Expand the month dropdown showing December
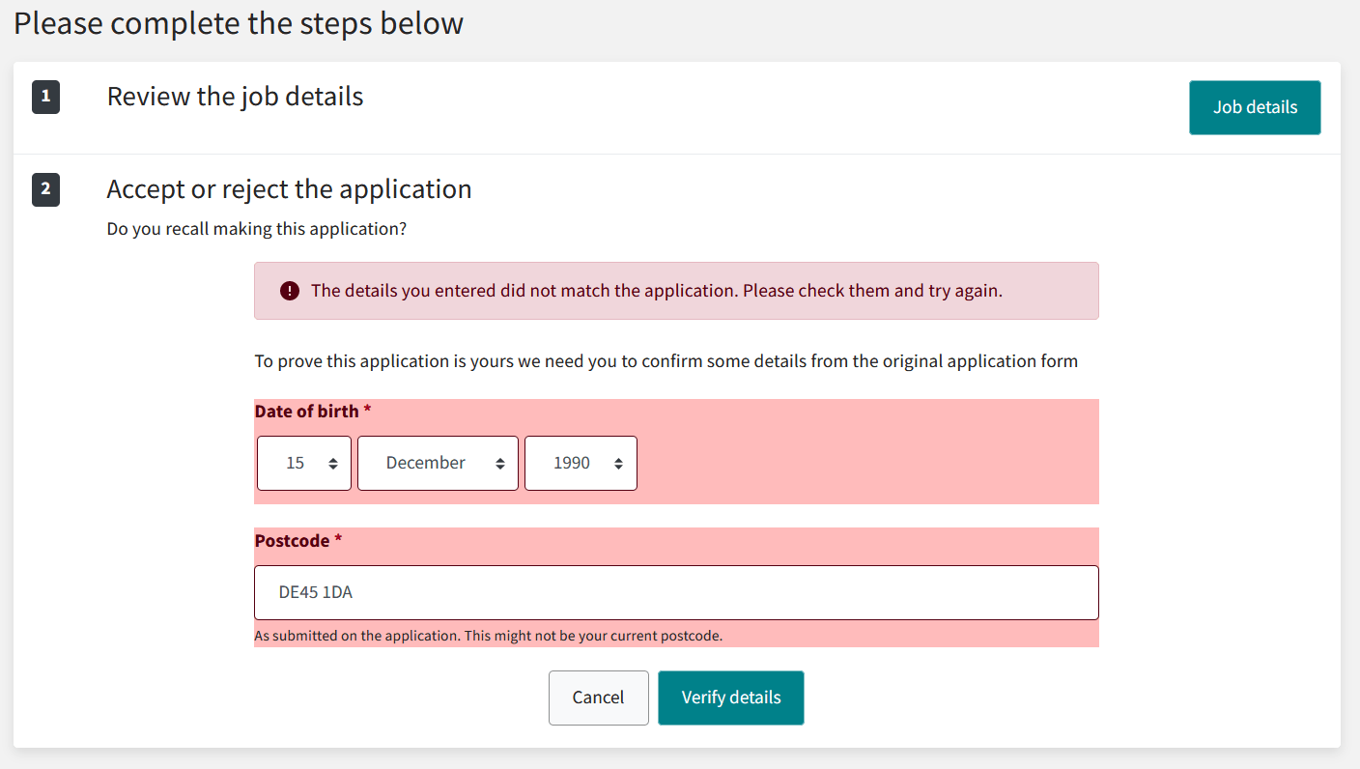This screenshot has width=1360, height=769. click(438, 464)
